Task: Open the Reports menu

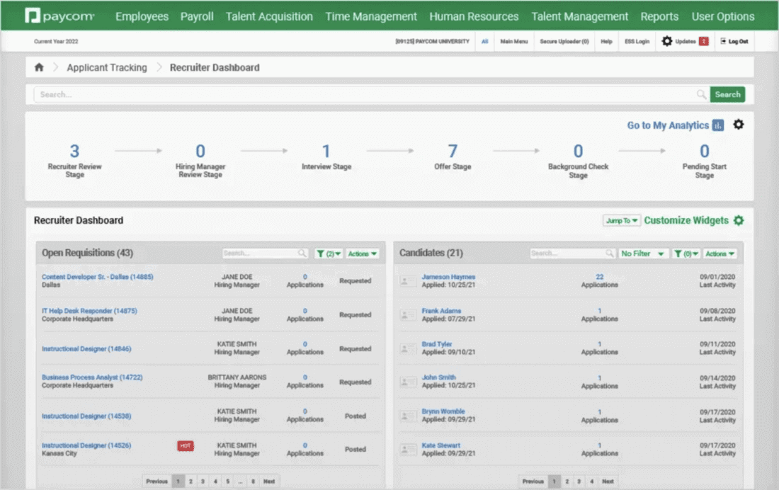Action: coord(659,16)
